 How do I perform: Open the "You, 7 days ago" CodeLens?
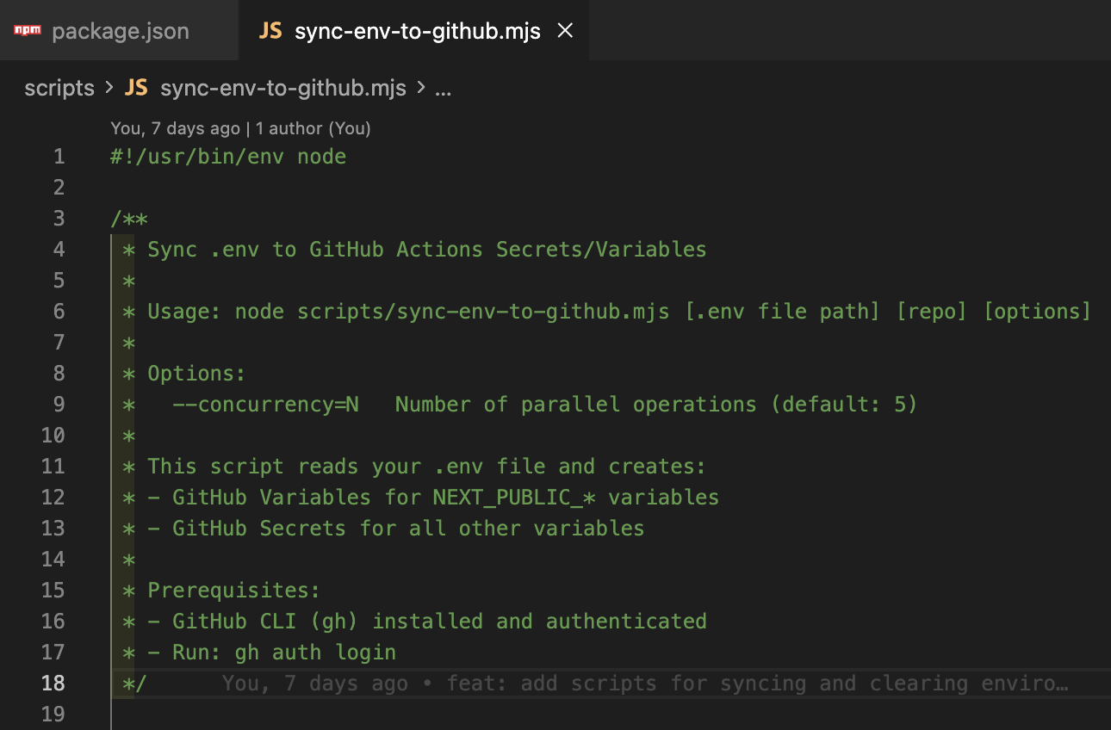(175, 128)
